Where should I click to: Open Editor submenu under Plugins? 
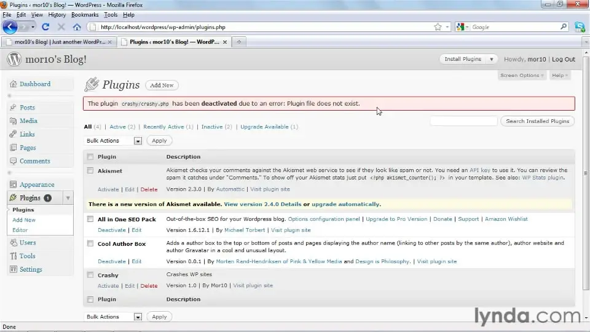pos(20,230)
